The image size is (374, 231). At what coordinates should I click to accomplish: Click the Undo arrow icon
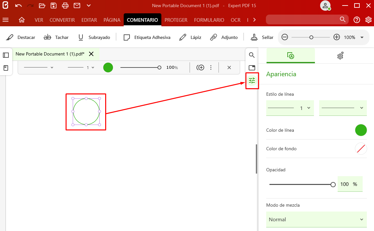pyautogui.click(x=19, y=6)
